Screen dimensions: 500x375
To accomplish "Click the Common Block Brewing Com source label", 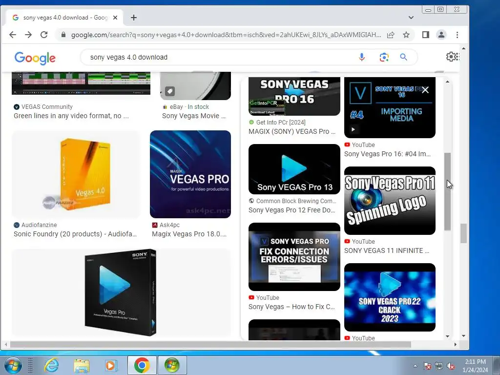I will point(296,201).
